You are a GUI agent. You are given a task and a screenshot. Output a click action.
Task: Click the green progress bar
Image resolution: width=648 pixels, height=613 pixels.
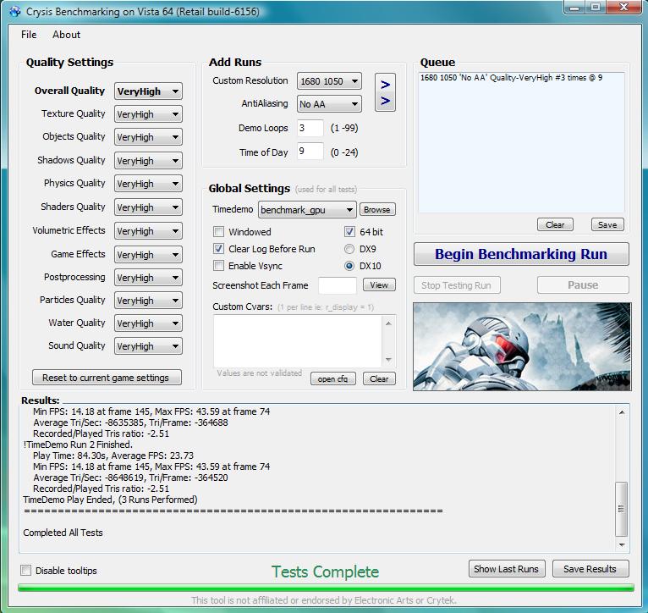pyautogui.click(x=326, y=588)
